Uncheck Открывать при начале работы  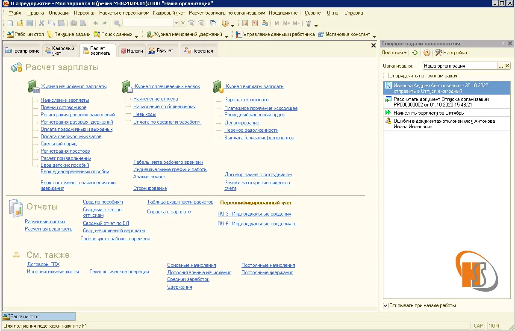click(x=386, y=305)
